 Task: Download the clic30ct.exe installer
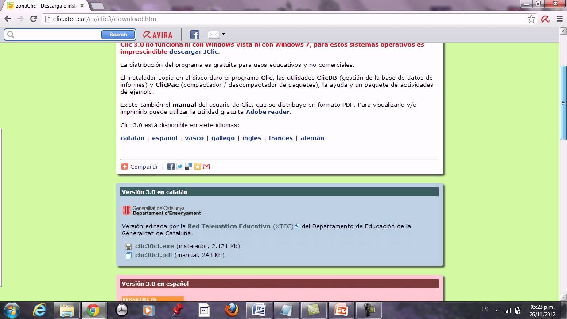(155, 246)
